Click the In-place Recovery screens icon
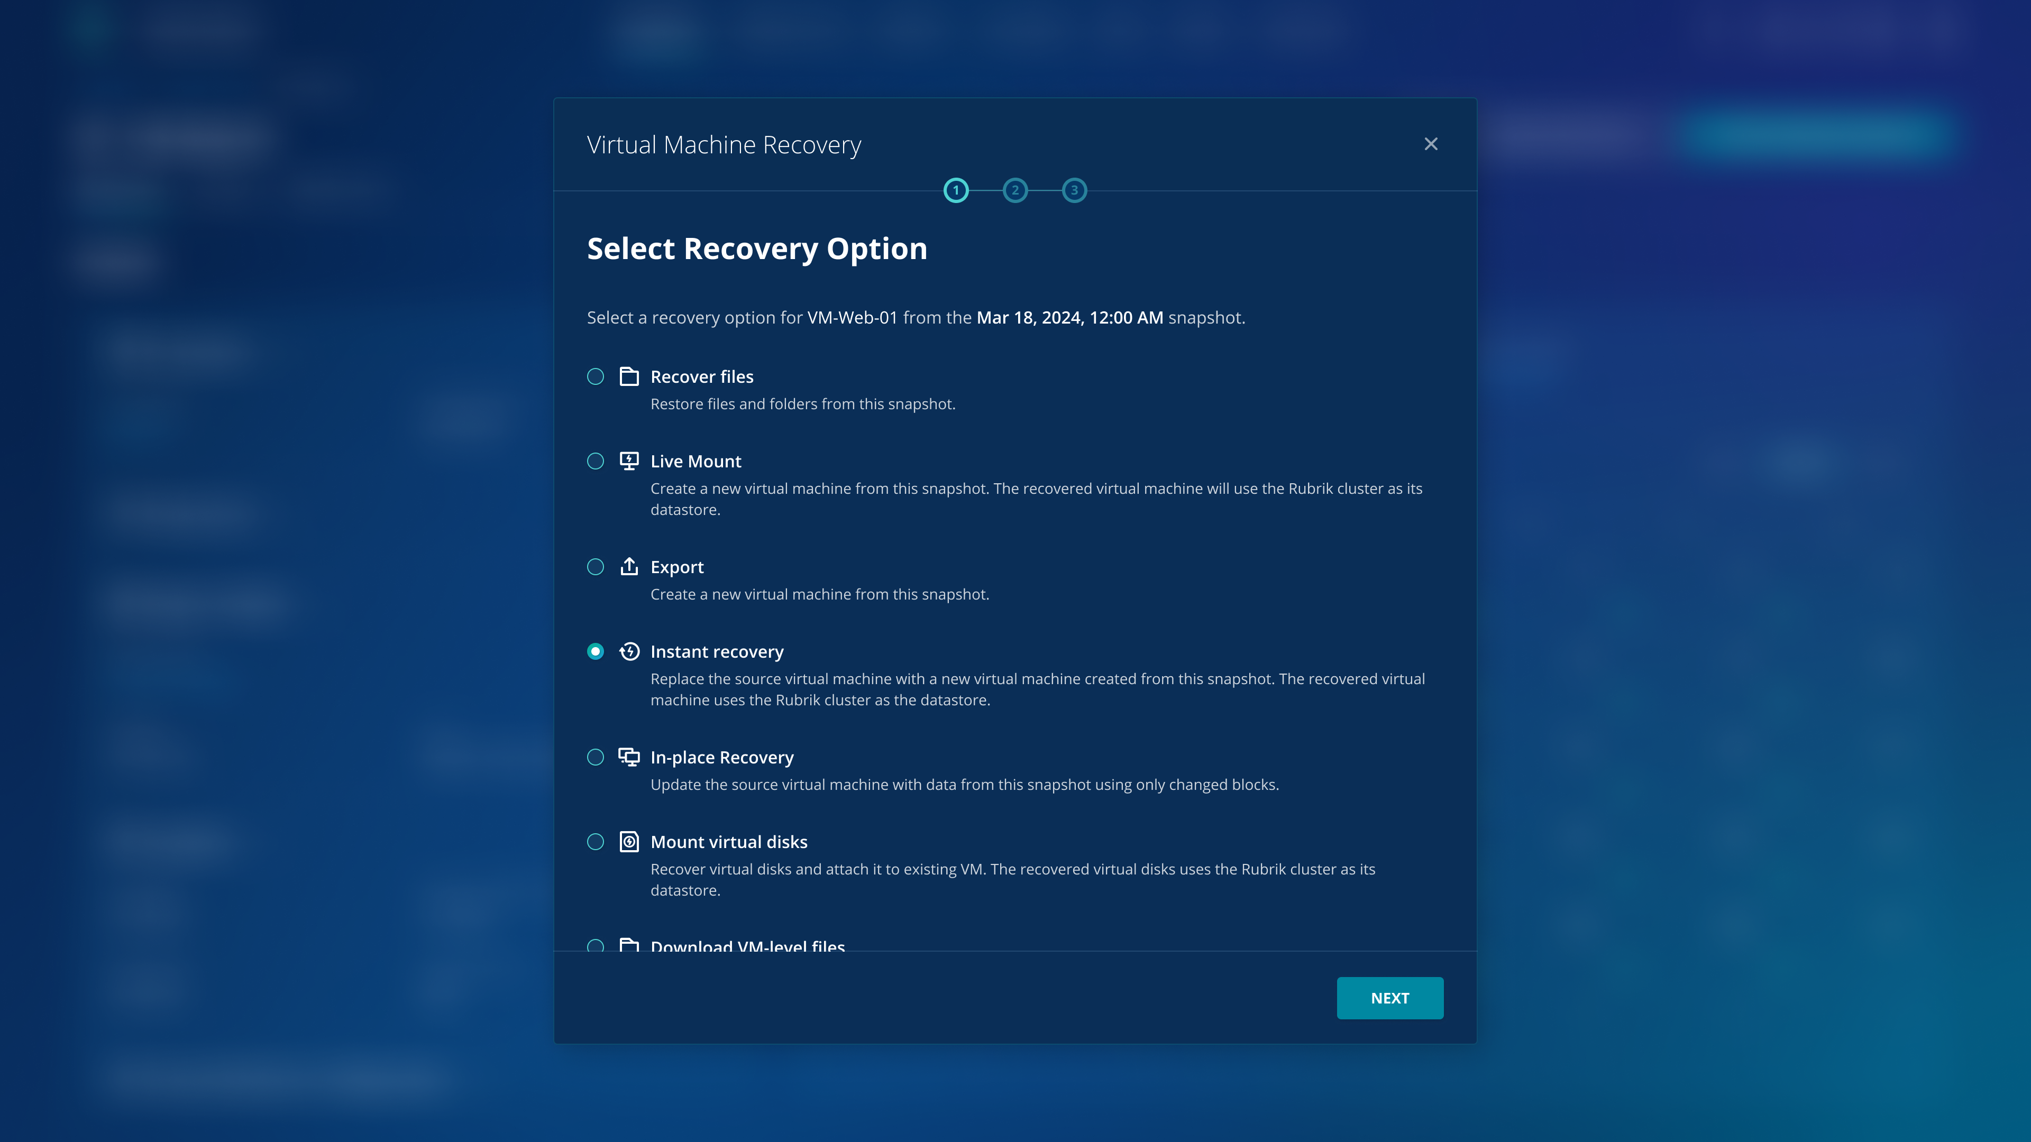Image resolution: width=2031 pixels, height=1142 pixels. [x=628, y=758]
